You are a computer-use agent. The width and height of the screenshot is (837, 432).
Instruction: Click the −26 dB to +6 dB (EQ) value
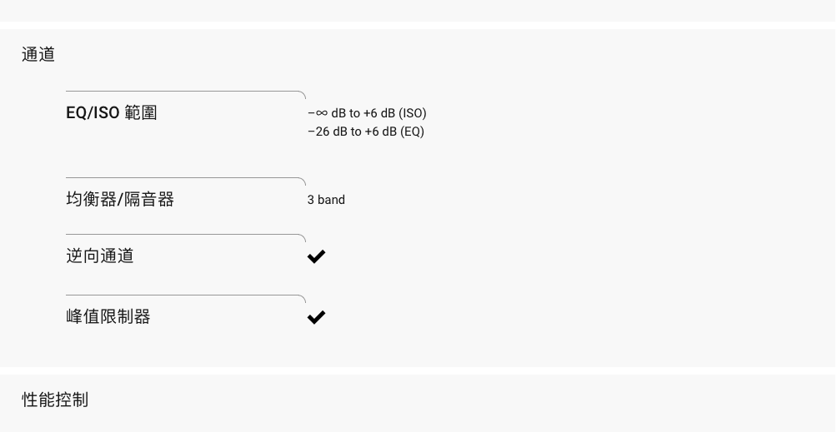[366, 132]
